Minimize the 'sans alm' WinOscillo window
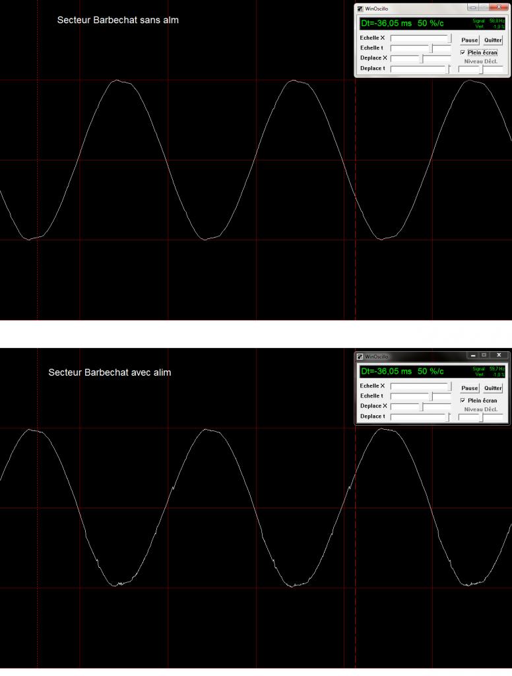Viewport: 512px width, 676px height. (x=473, y=7)
